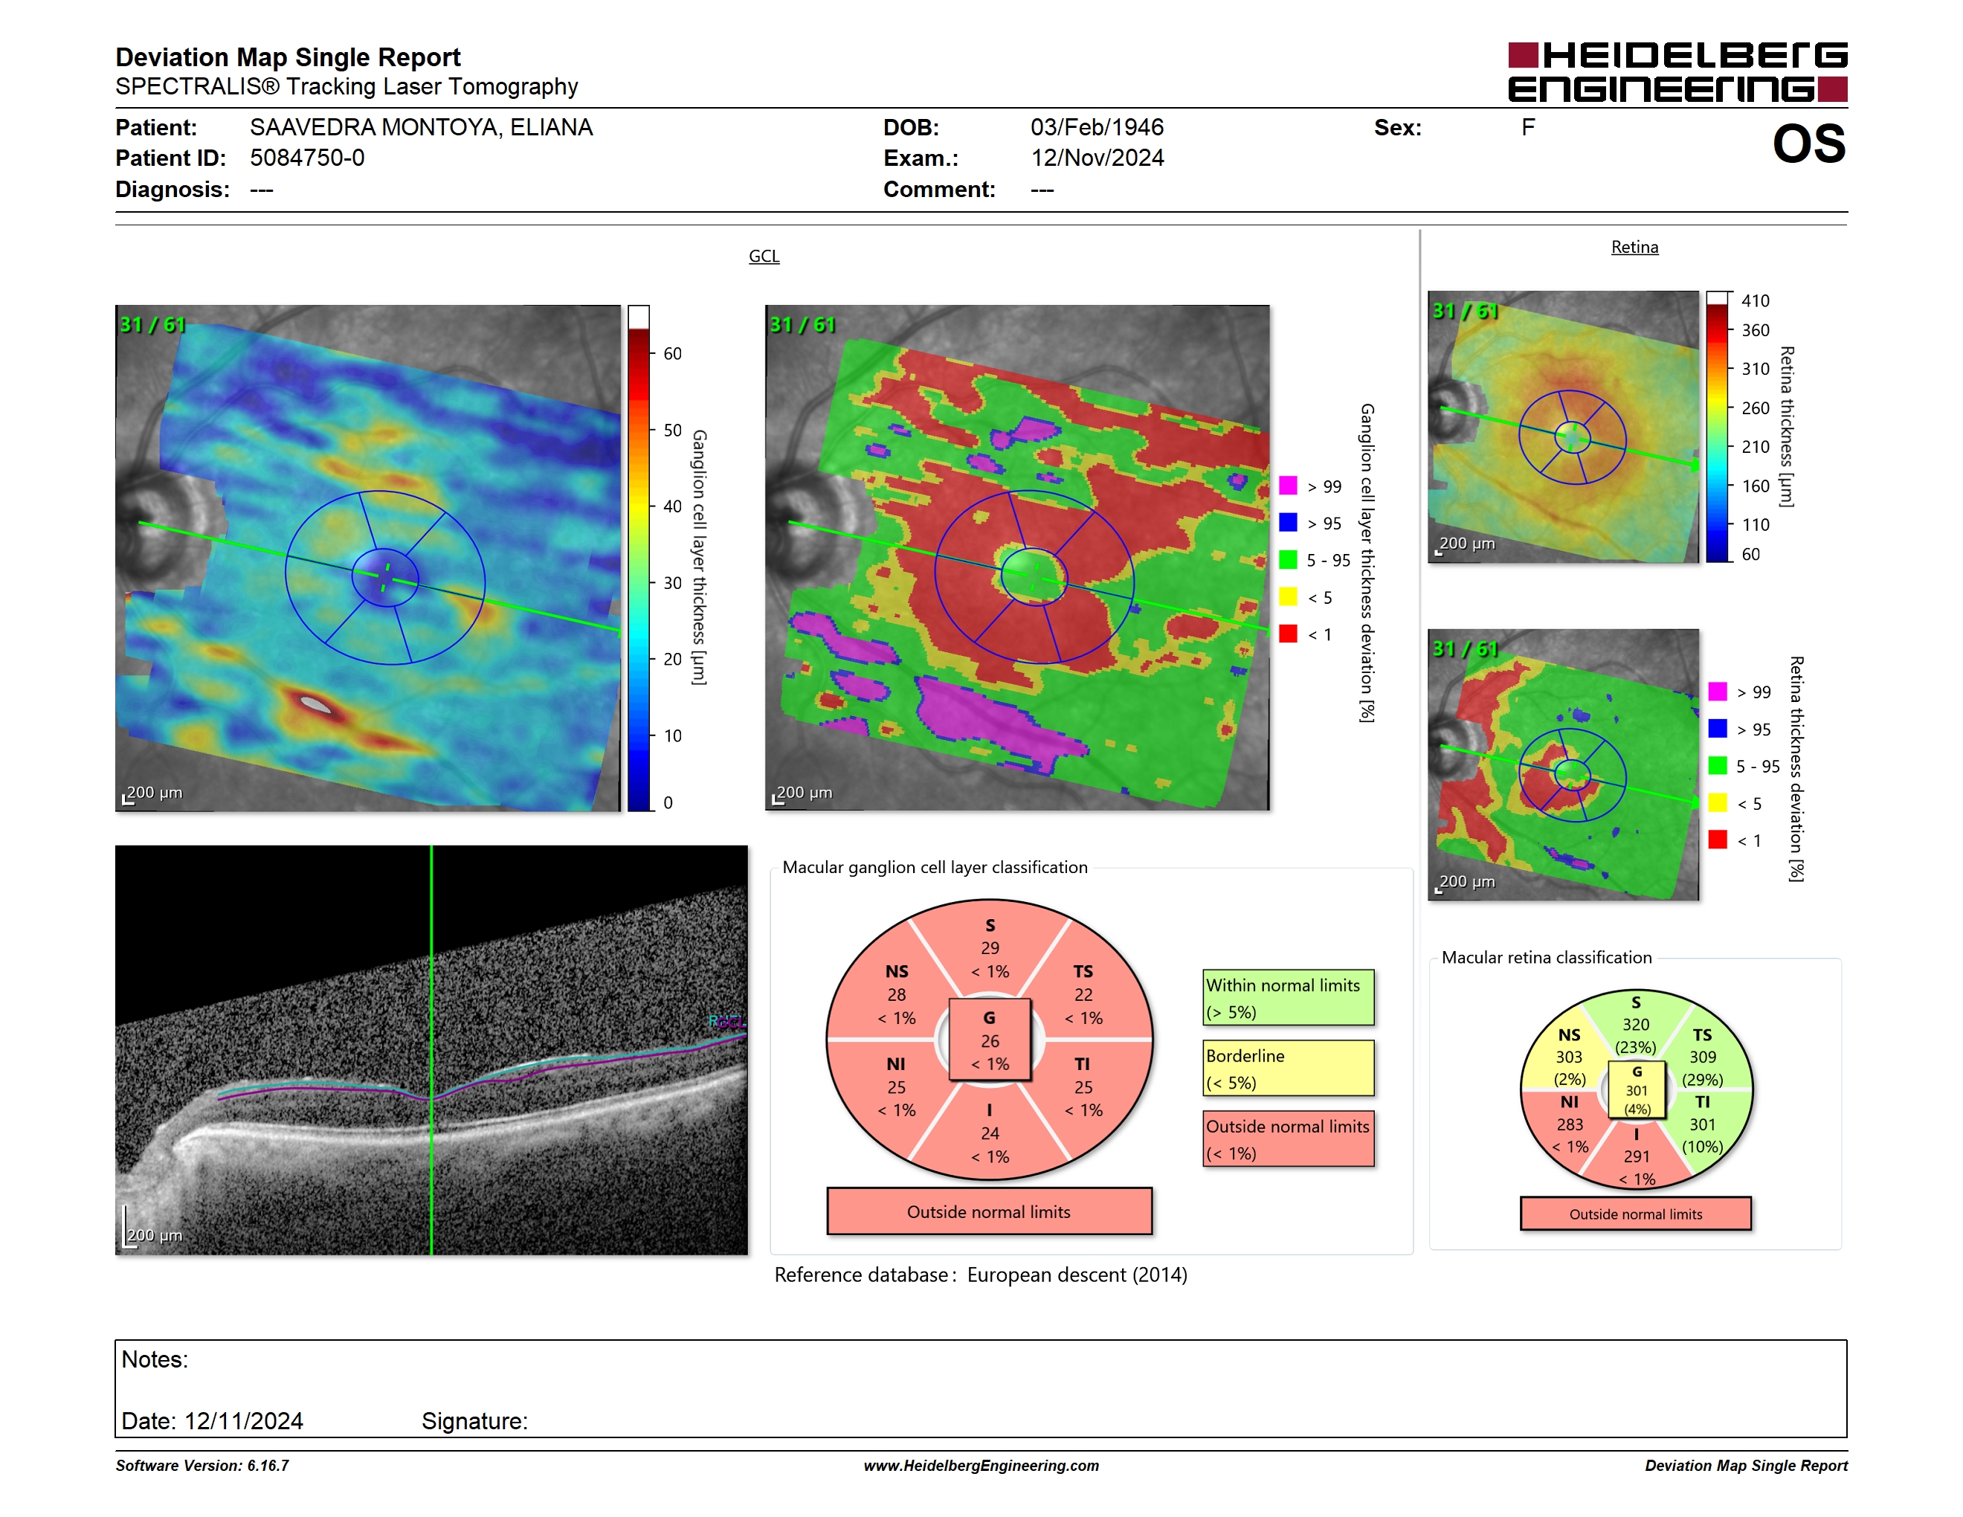Open the OCT B-scan cross-section image
The image size is (1963, 1517).
(x=431, y=1050)
